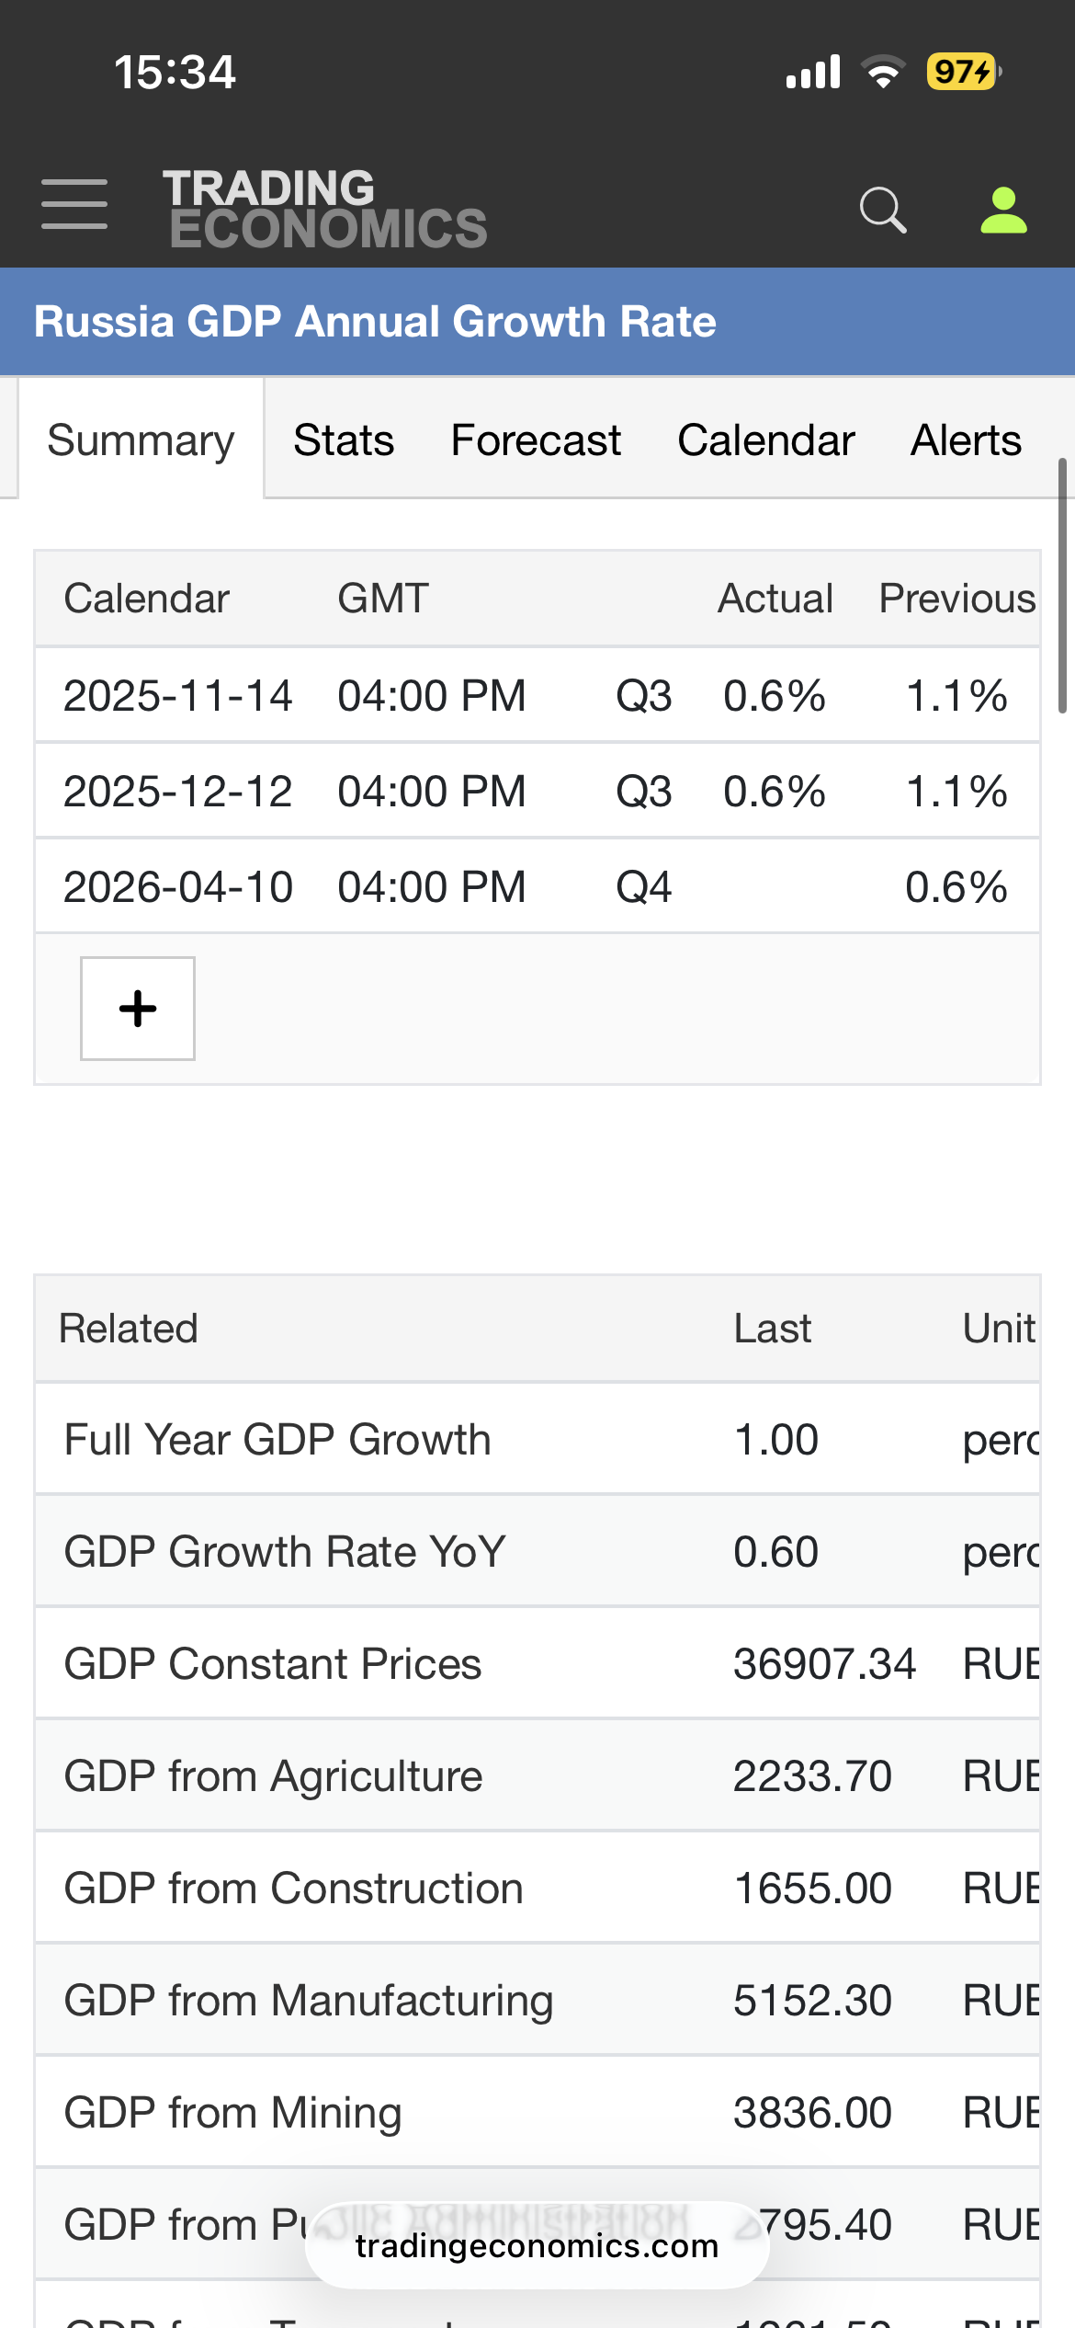
Task: Open the user account profile icon
Action: click(1003, 210)
